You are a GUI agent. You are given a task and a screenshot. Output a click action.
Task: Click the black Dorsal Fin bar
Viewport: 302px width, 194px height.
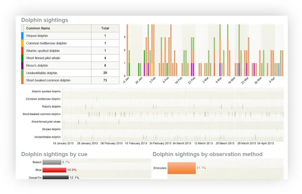(x=56, y=177)
